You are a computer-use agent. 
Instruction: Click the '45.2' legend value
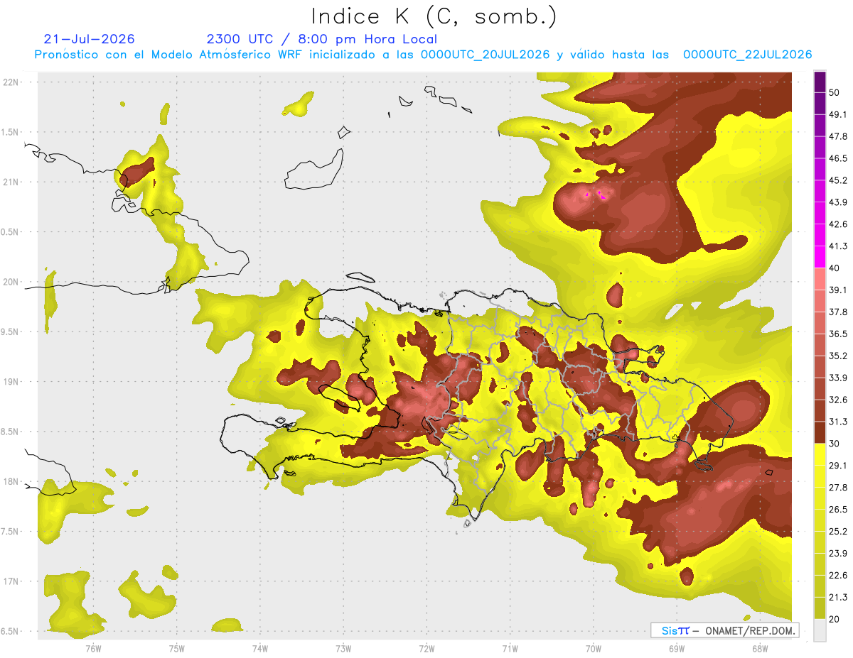tap(838, 180)
